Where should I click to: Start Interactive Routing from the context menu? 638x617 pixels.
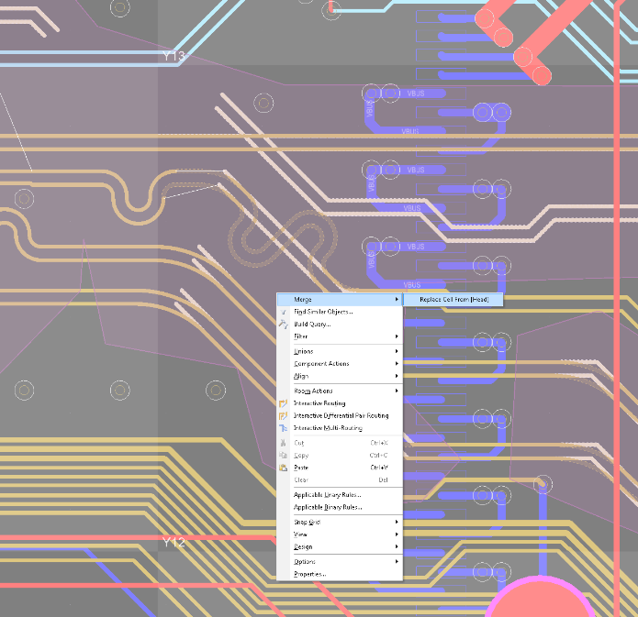pyautogui.click(x=319, y=403)
